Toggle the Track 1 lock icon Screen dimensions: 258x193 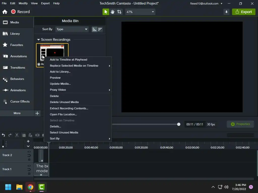(x=29, y=173)
